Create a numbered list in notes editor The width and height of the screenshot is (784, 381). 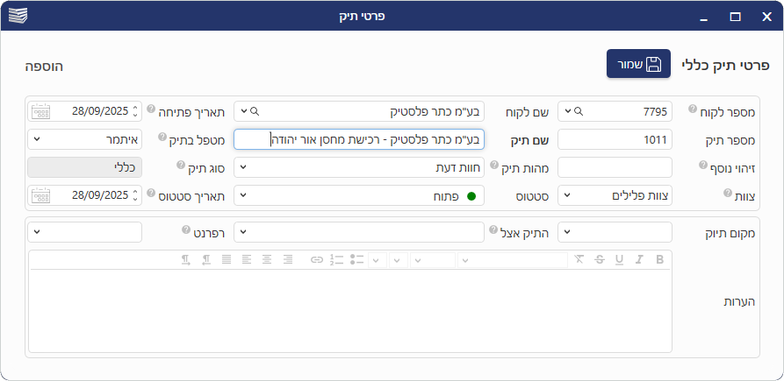pyautogui.click(x=336, y=259)
